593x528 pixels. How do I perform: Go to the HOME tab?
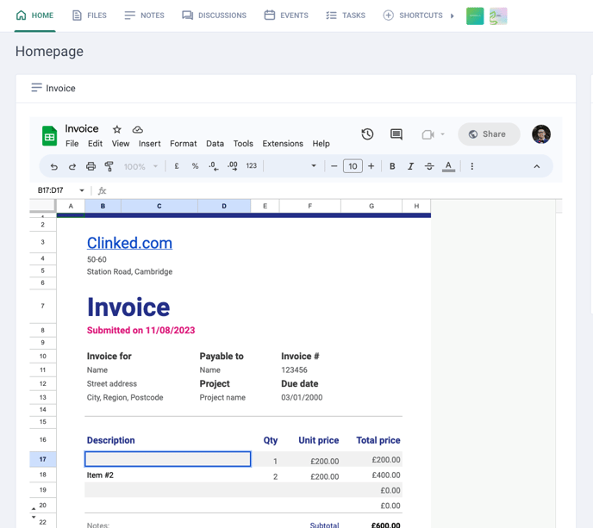(34, 16)
